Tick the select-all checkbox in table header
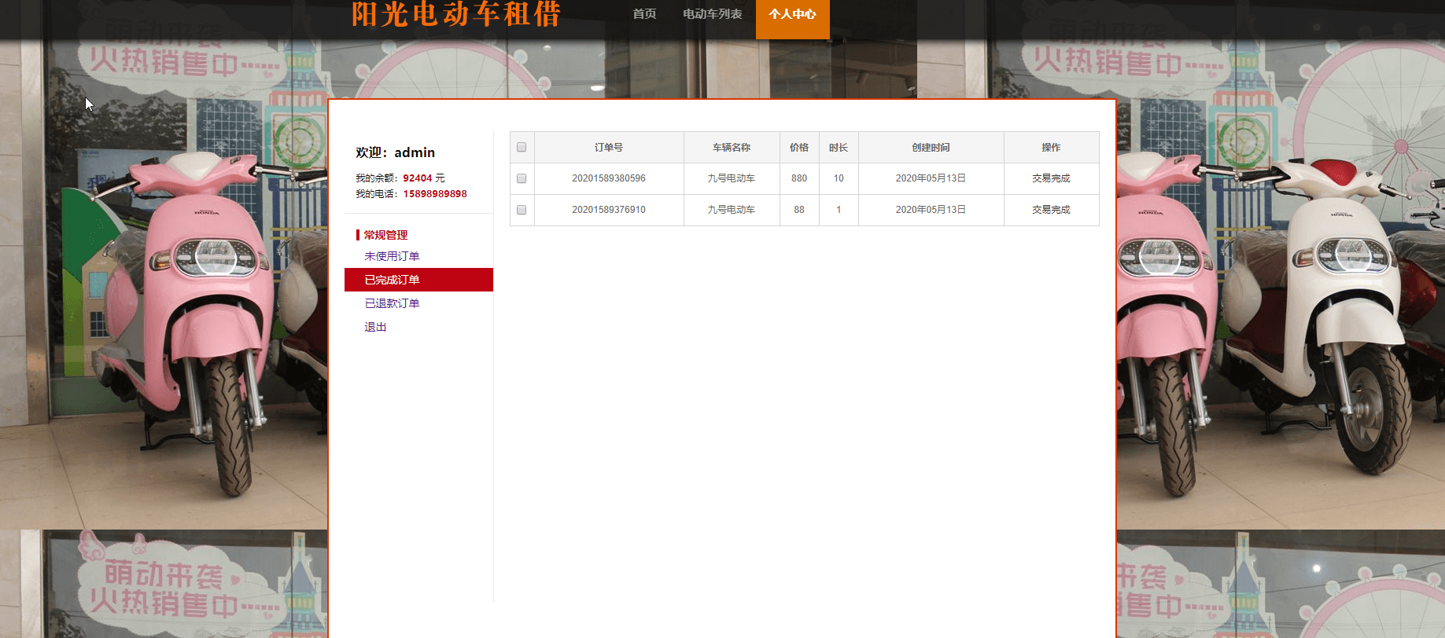The image size is (1445, 638). click(522, 147)
